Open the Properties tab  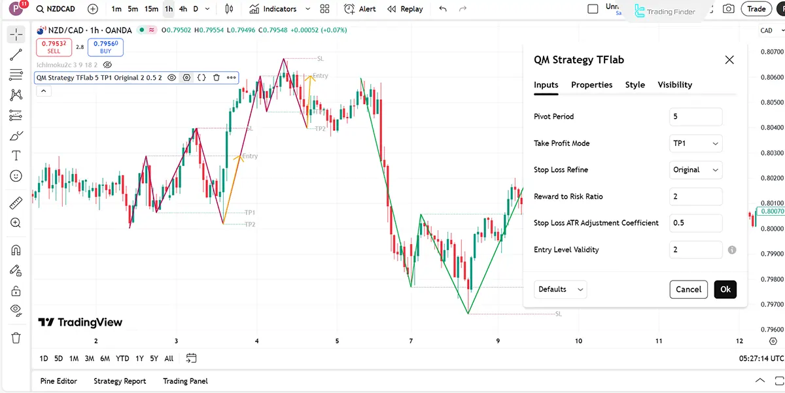[591, 84]
